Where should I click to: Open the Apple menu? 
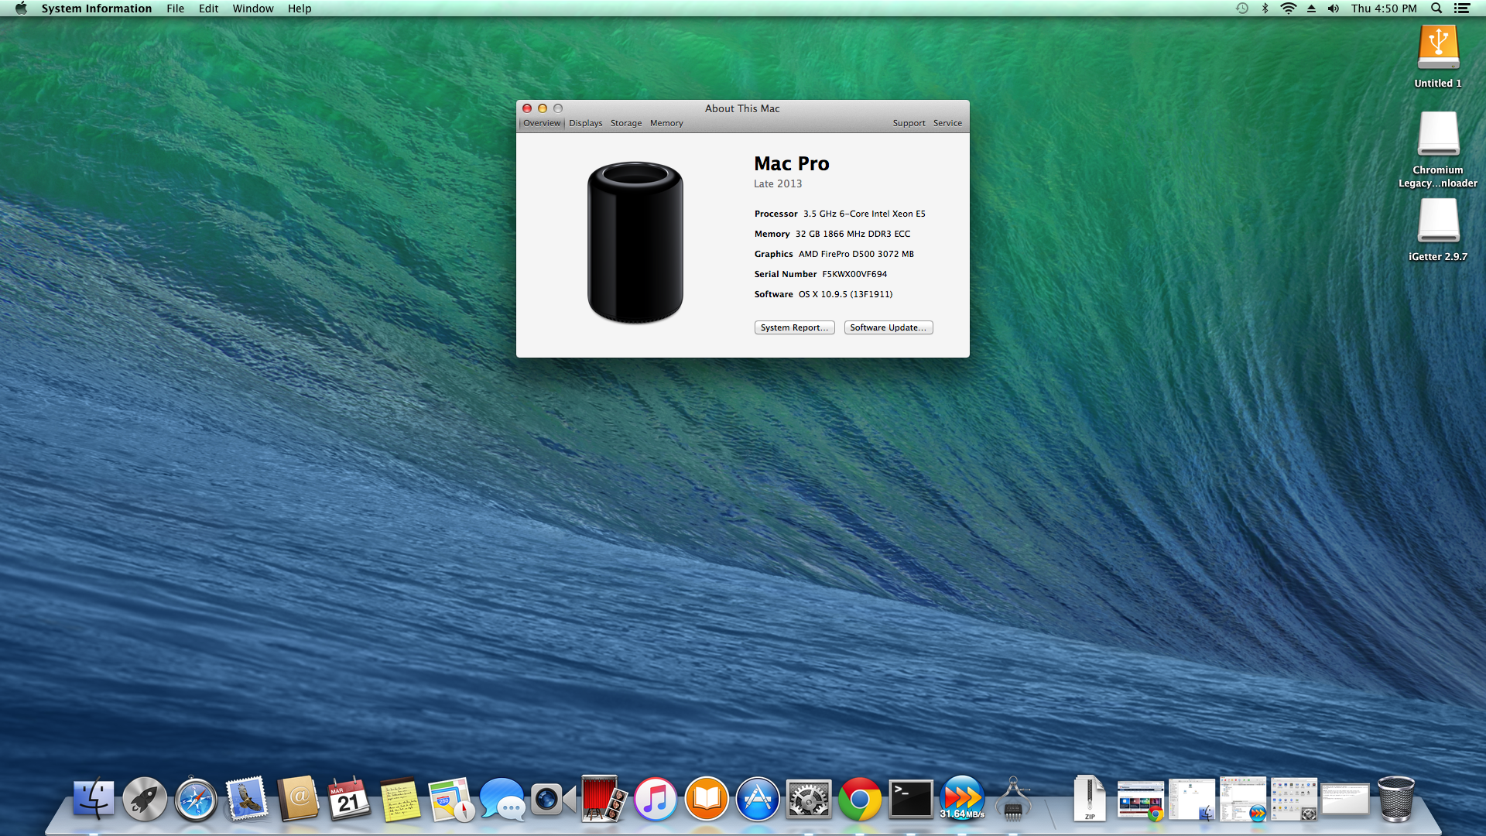tap(21, 9)
